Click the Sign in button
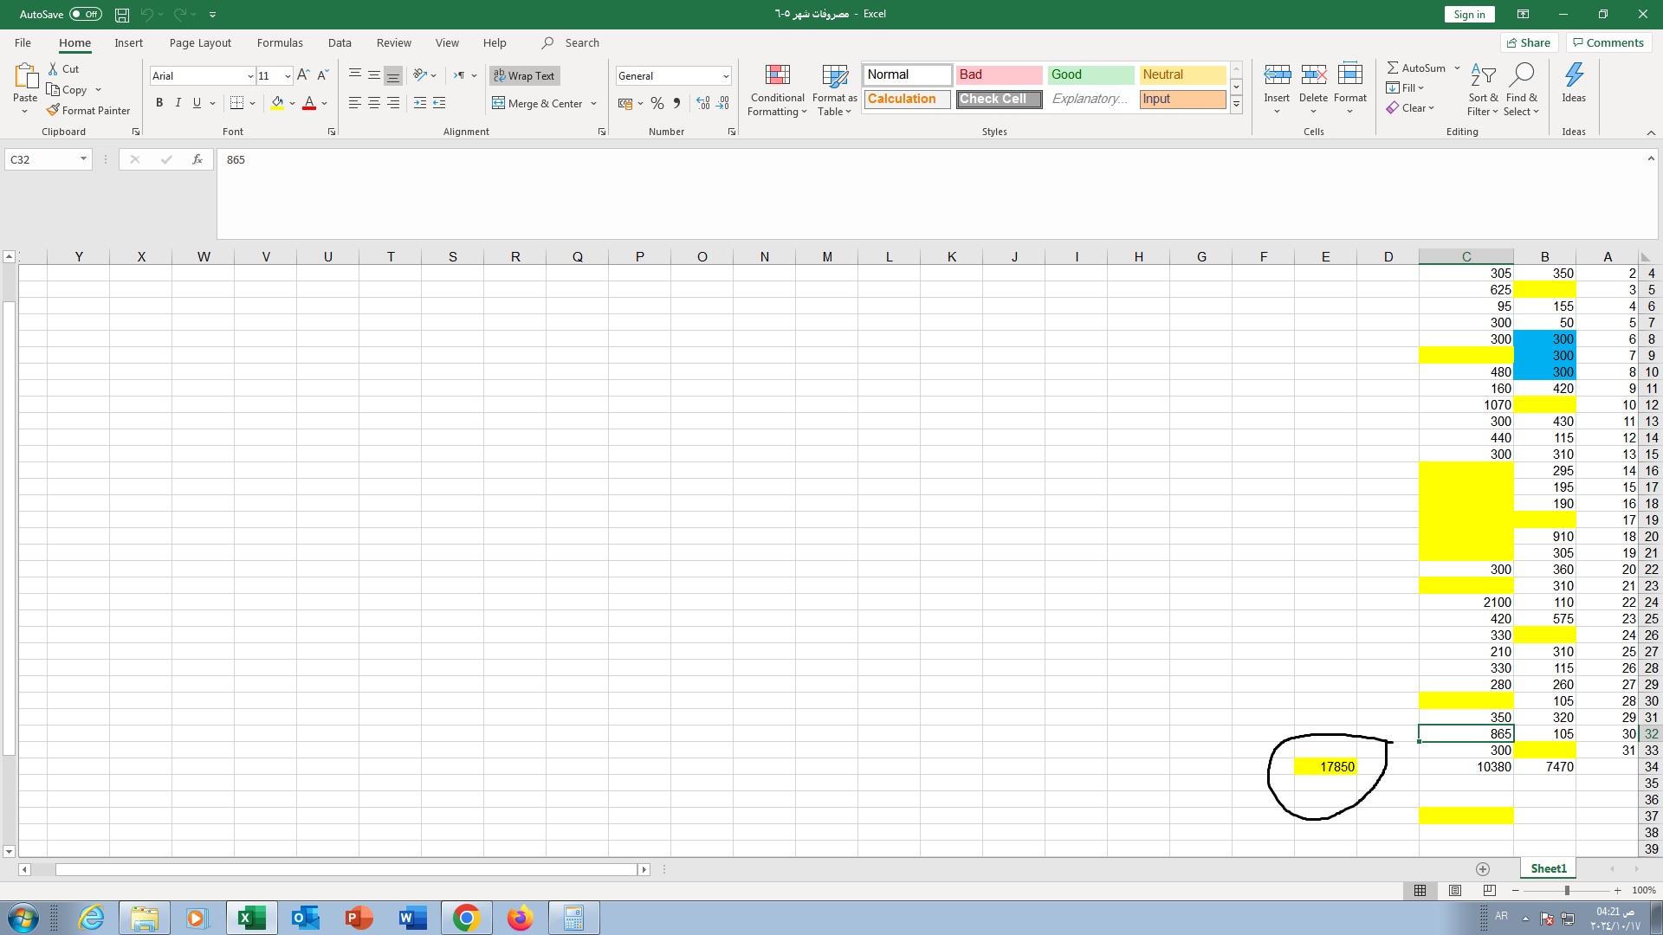1663x935 pixels. click(x=1469, y=14)
